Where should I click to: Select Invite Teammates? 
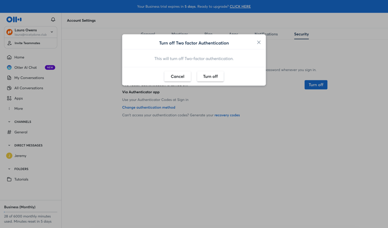click(27, 43)
